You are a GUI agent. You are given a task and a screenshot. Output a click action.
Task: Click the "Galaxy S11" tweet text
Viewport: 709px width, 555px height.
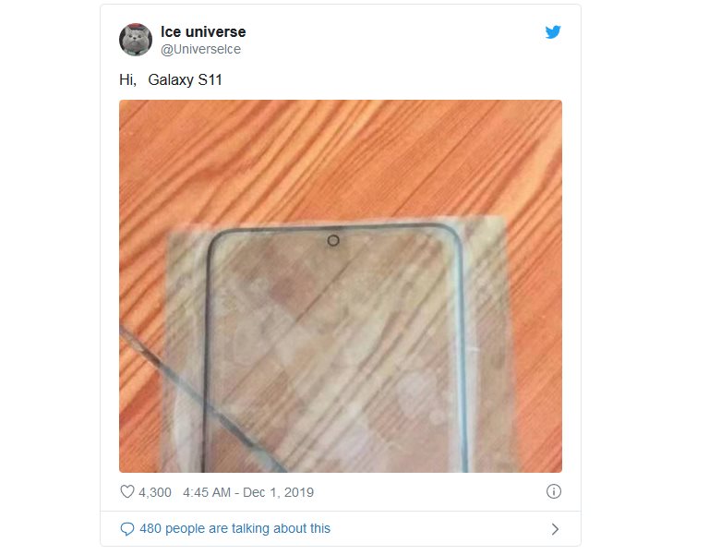pyautogui.click(x=185, y=80)
